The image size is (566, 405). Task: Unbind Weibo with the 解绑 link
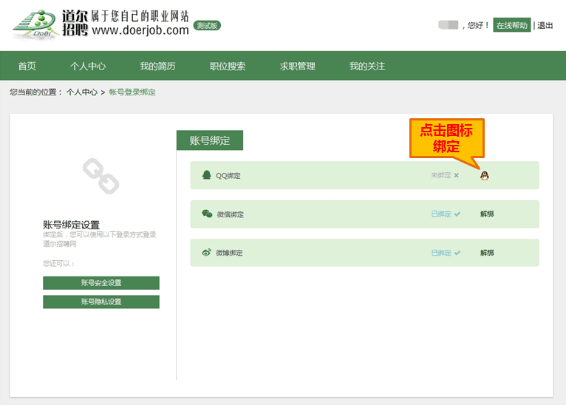point(487,253)
